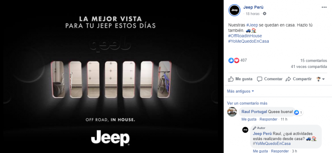
Task: Click the Compartir share arrow button
Action: 299,79
